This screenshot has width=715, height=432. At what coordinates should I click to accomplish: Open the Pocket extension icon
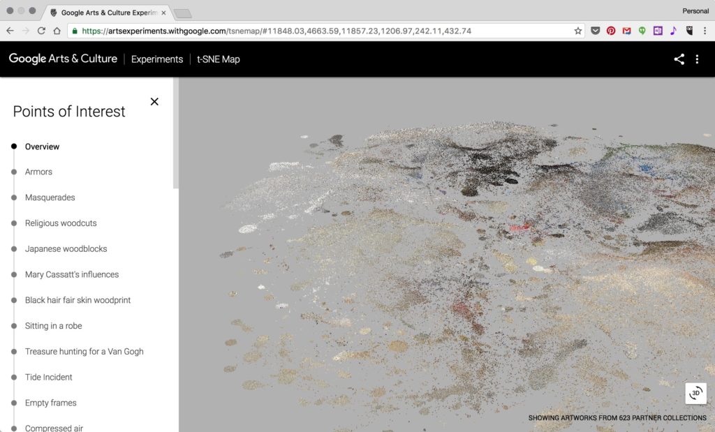pyautogui.click(x=596, y=31)
